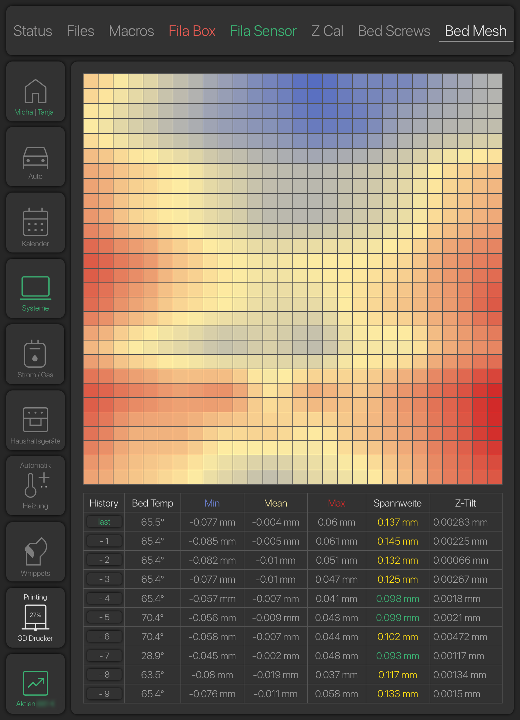Click the 28.9° bed temperature cell
520x720 pixels.
[x=152, y=656]
